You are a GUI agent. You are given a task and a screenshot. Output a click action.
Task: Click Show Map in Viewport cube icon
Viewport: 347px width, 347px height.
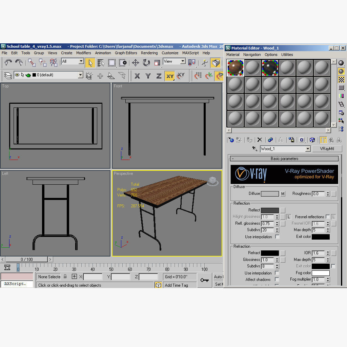[312, 140]
